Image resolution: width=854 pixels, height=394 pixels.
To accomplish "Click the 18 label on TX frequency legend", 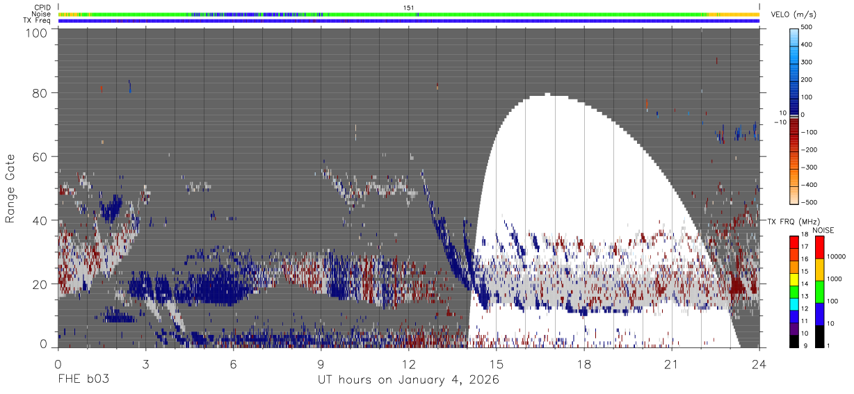I will click(x=804, y=235).
